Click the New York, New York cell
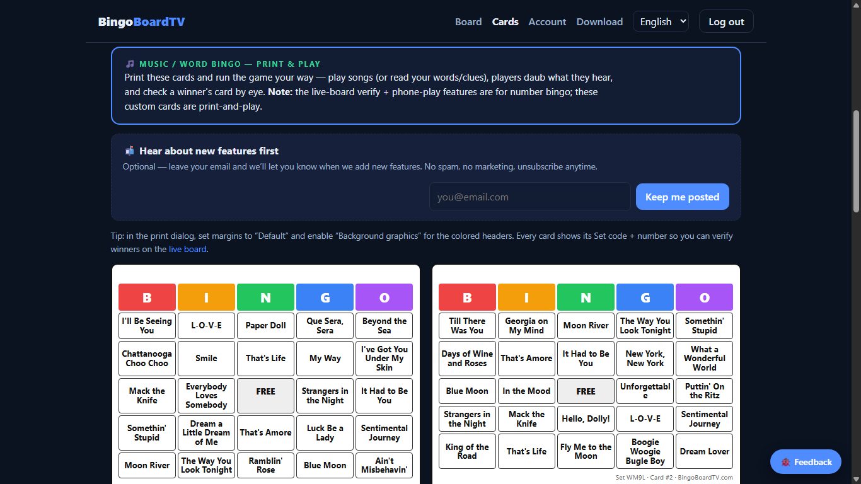 coord(645,359)
